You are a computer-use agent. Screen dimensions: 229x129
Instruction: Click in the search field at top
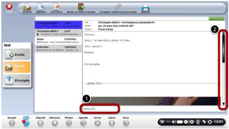(x=122, y=18)
